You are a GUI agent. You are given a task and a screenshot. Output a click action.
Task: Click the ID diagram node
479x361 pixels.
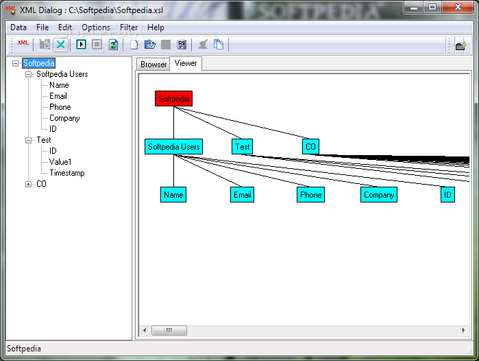447,195
